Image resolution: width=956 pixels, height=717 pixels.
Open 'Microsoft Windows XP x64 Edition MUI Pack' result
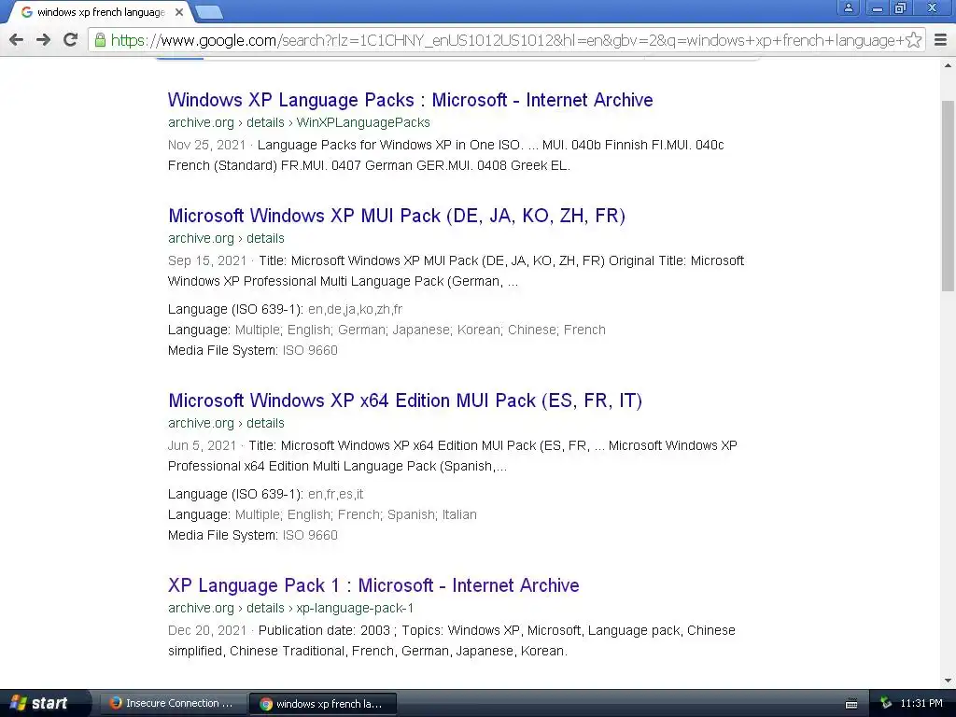pos(405,400)
